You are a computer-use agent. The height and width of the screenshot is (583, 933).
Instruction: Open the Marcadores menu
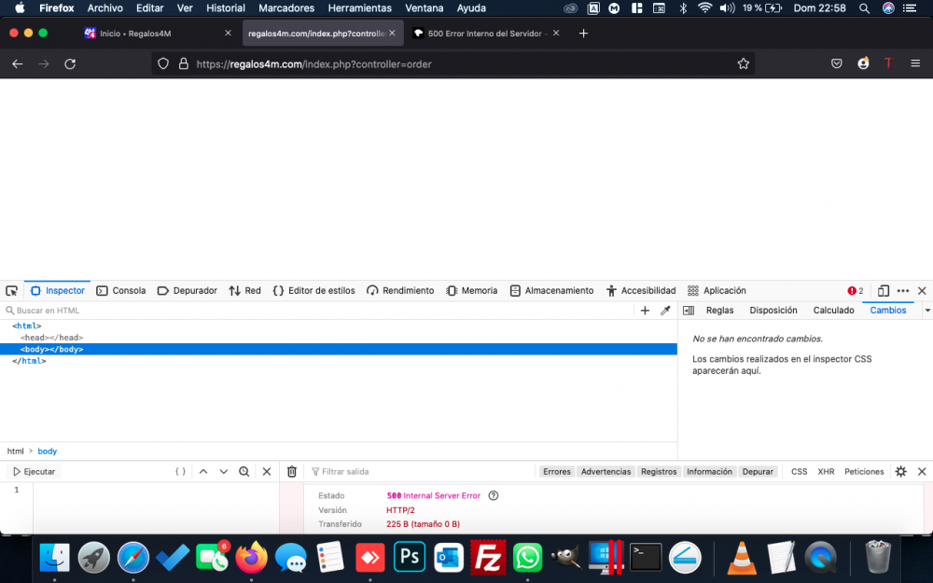[285, 8]
